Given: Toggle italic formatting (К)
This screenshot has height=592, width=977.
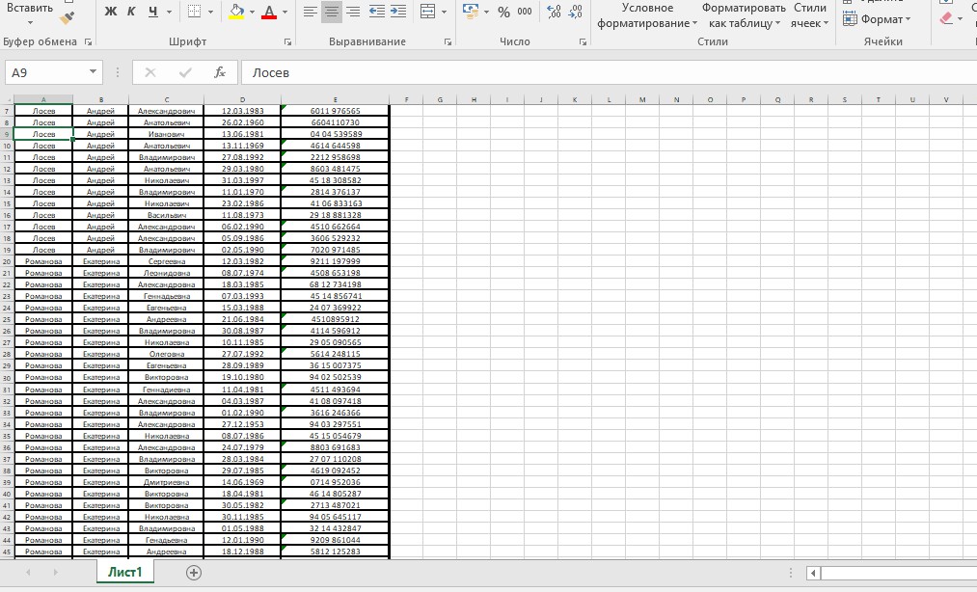Looking at the screenshot, I should click(x=131, y=12).
